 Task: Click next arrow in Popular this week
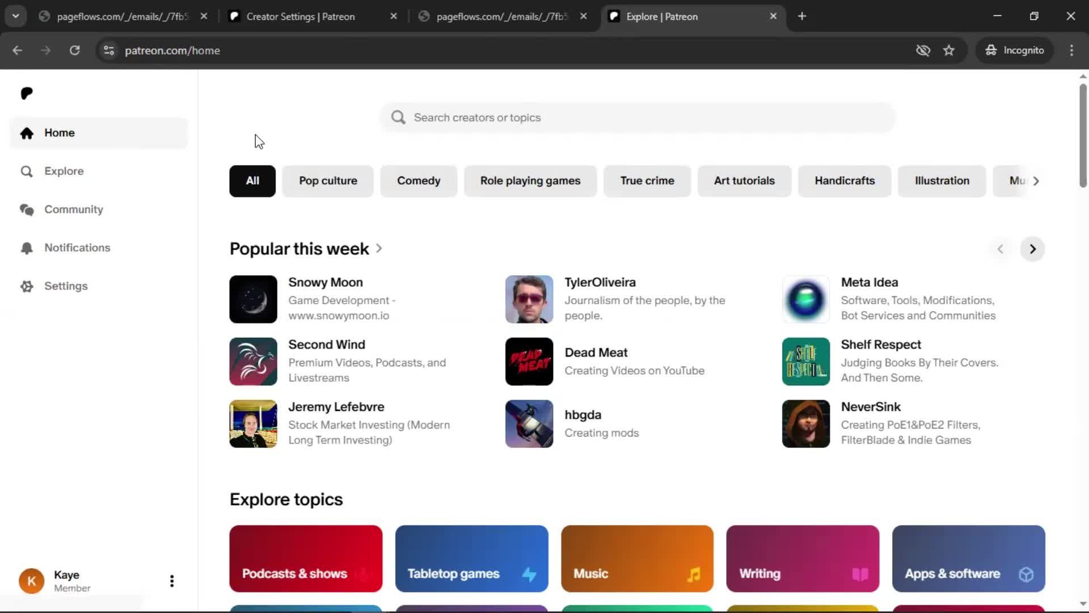[1032, 249]
